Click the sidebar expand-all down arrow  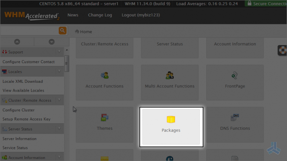tap(52, 42)
